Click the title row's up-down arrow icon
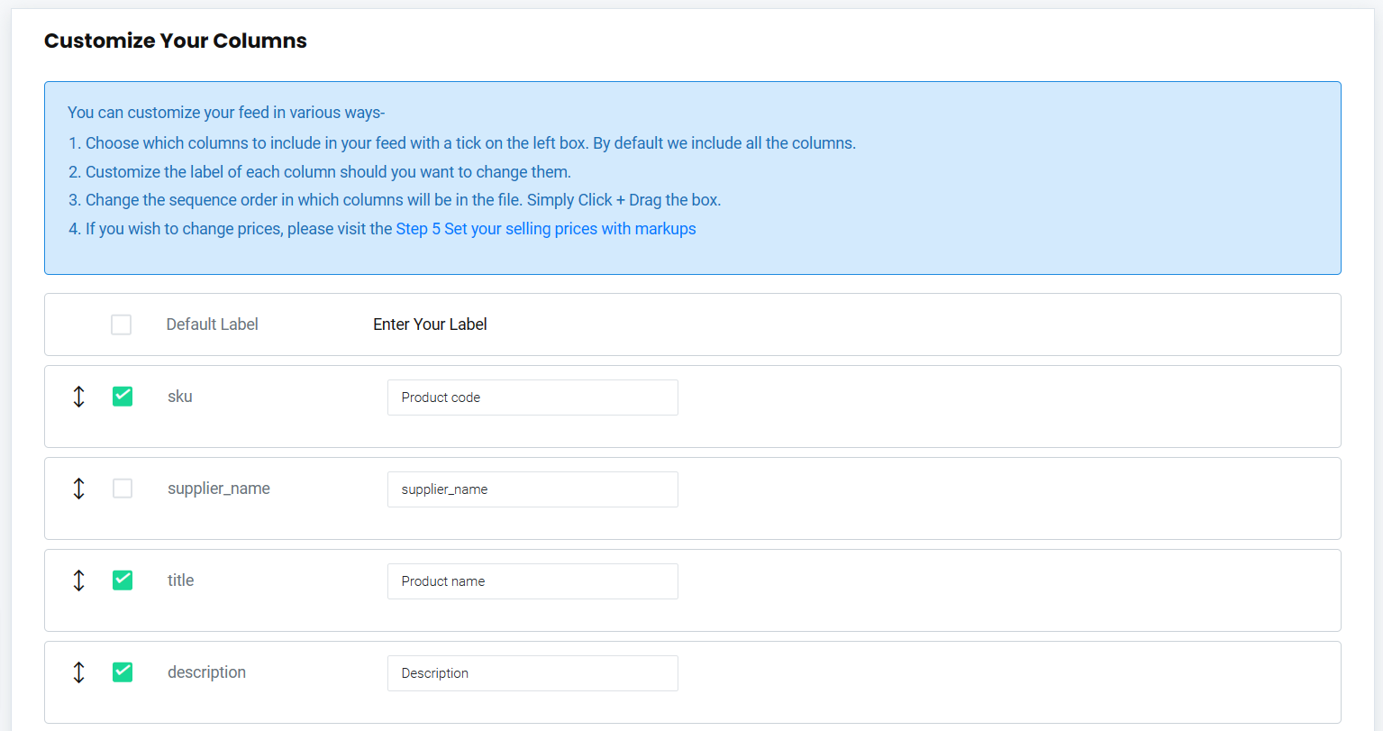This screenshot has width=1383, height=731. click(x=78, y=580)
